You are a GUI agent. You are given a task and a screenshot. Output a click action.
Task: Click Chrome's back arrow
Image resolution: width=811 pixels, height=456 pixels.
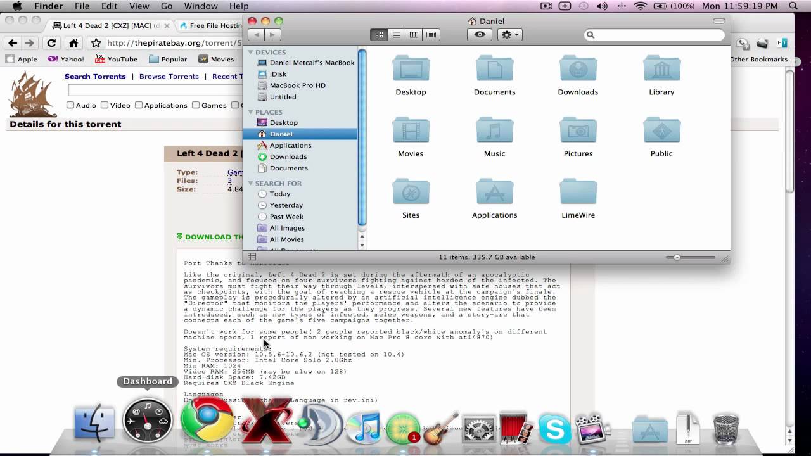[x=12, y=43]
